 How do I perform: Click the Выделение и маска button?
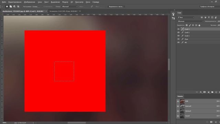click(116, 7)
